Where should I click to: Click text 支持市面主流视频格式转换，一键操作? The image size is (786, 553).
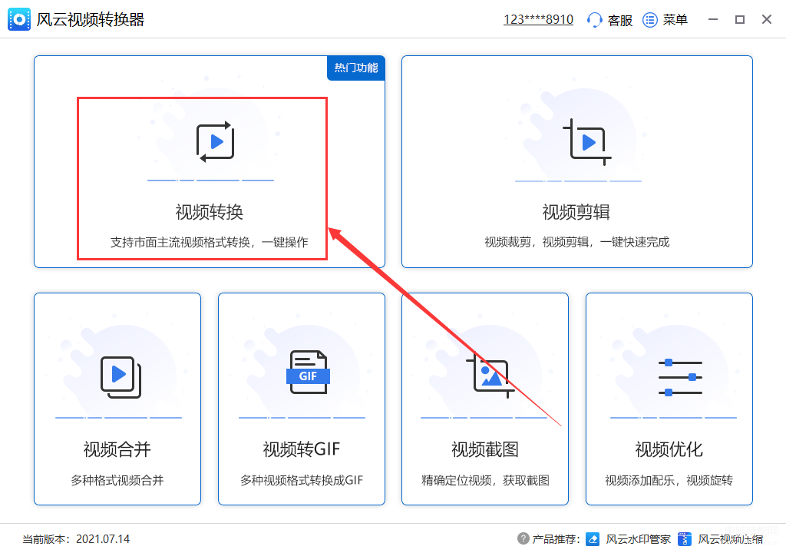[209, 243]
